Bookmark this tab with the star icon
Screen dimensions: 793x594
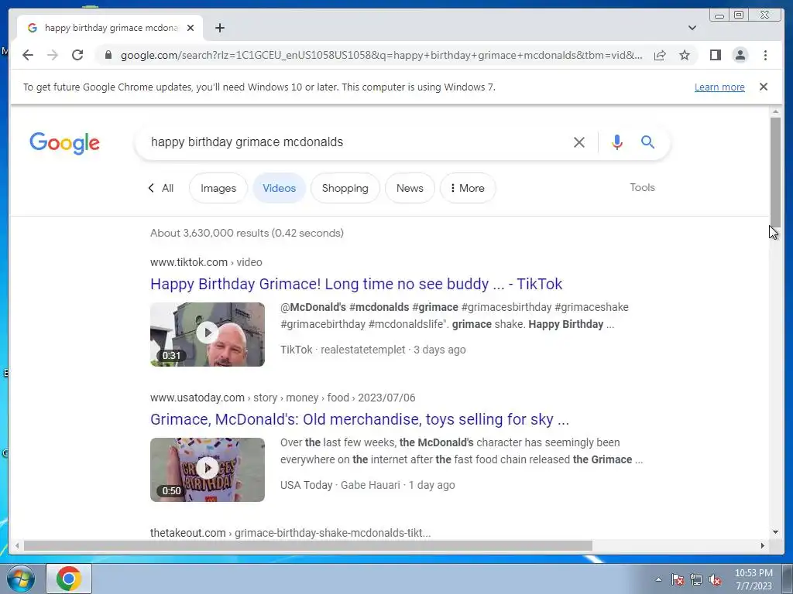point(685,55)
